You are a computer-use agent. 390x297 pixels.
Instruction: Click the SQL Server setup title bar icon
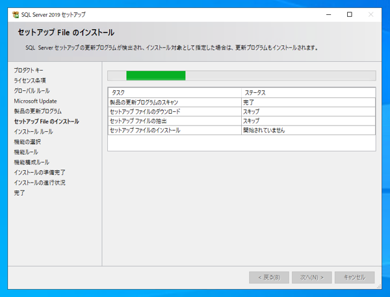point(16,15)
